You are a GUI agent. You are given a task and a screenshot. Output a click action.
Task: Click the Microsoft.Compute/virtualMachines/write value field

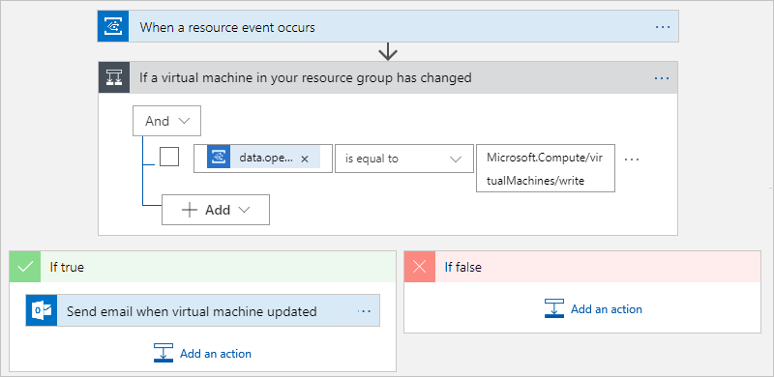[546, 168]
